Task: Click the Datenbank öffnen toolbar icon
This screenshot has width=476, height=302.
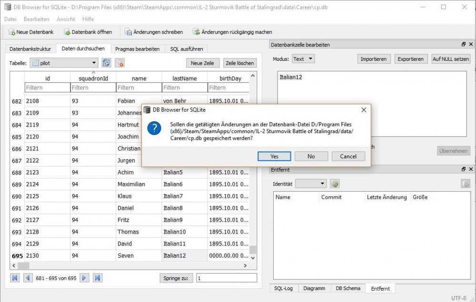Action: click(67, 32)
